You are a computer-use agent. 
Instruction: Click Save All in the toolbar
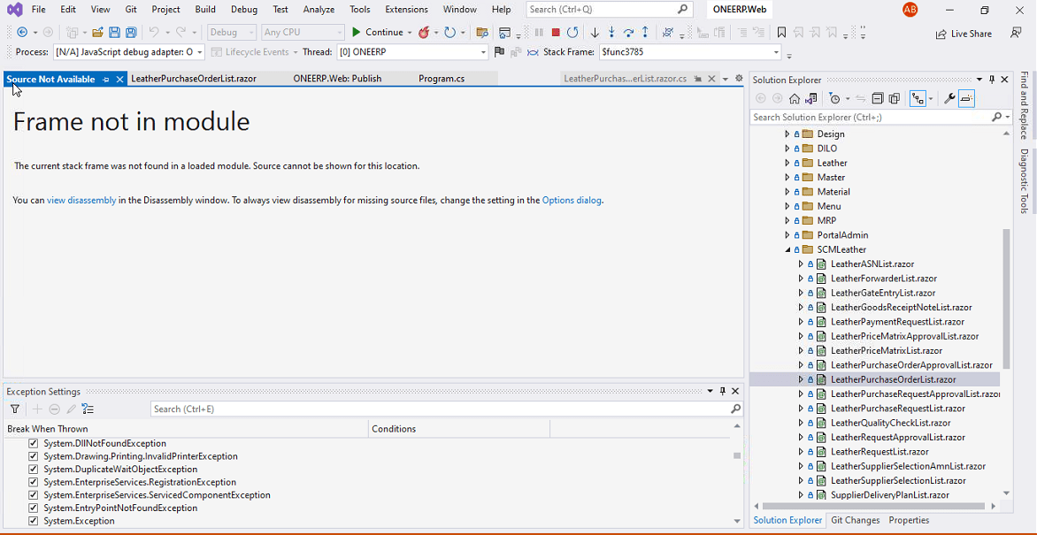(130, 32)
